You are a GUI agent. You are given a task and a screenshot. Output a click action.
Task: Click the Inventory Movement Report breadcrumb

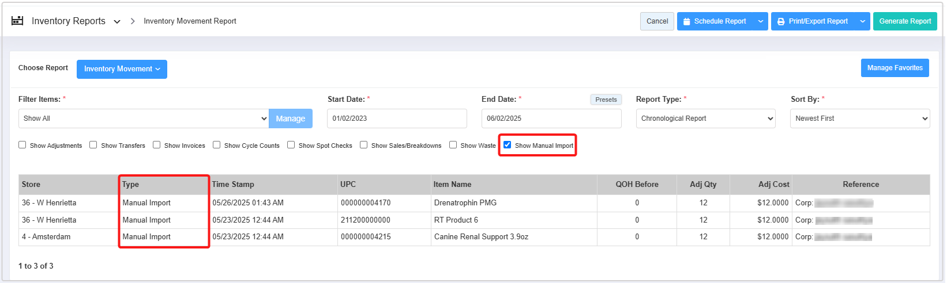pos(190,21)
